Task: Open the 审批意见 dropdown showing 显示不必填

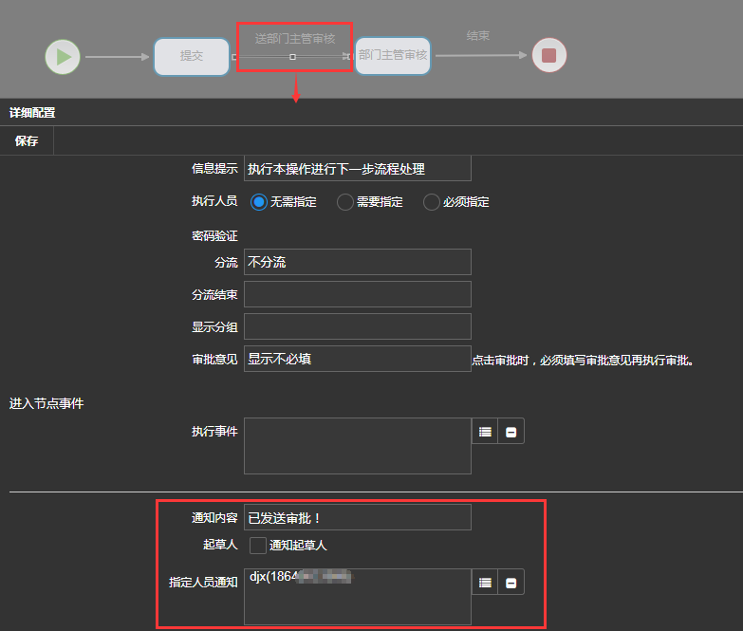Action: (x=357, y=359)
